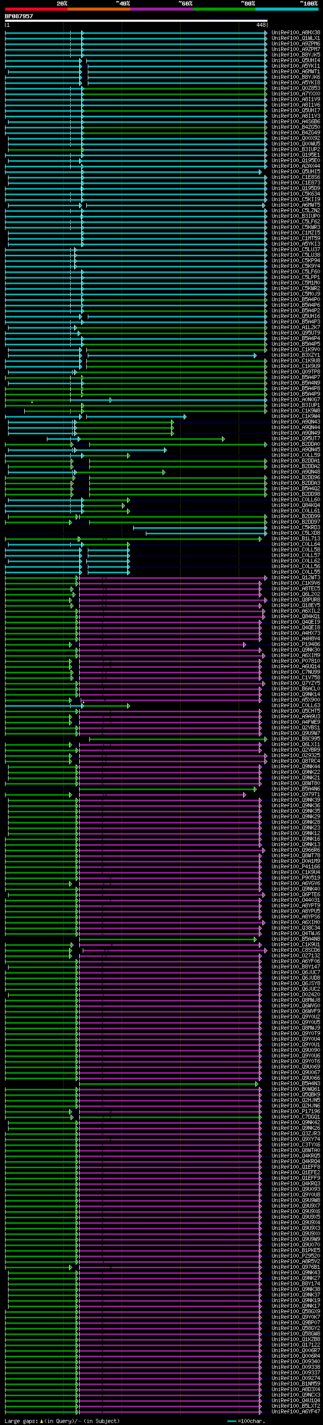The height and width of the screenshot is (1425, 323).
Task: Select the hit label UniRef100_Q95UT9
Action: pyautogui.click(x=296, y=333)
